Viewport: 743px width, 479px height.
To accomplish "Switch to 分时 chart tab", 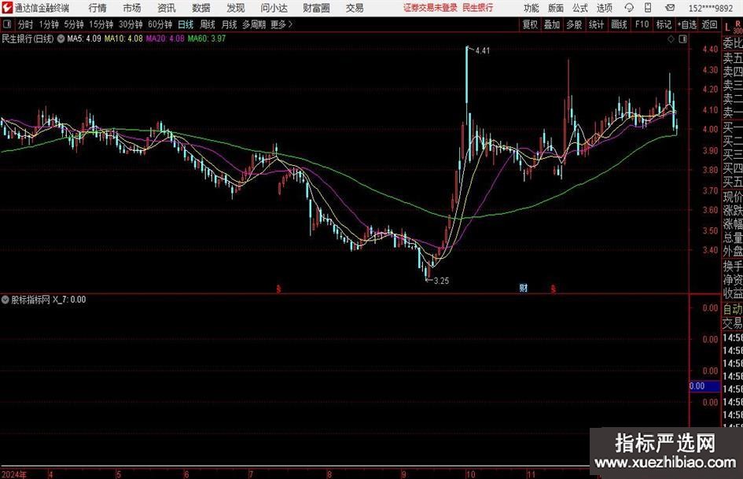I will tap(25, 24).
